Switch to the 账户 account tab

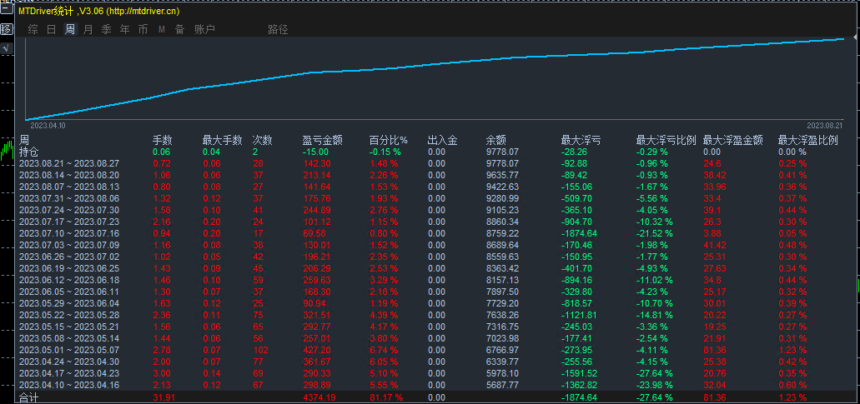(204, 29)
